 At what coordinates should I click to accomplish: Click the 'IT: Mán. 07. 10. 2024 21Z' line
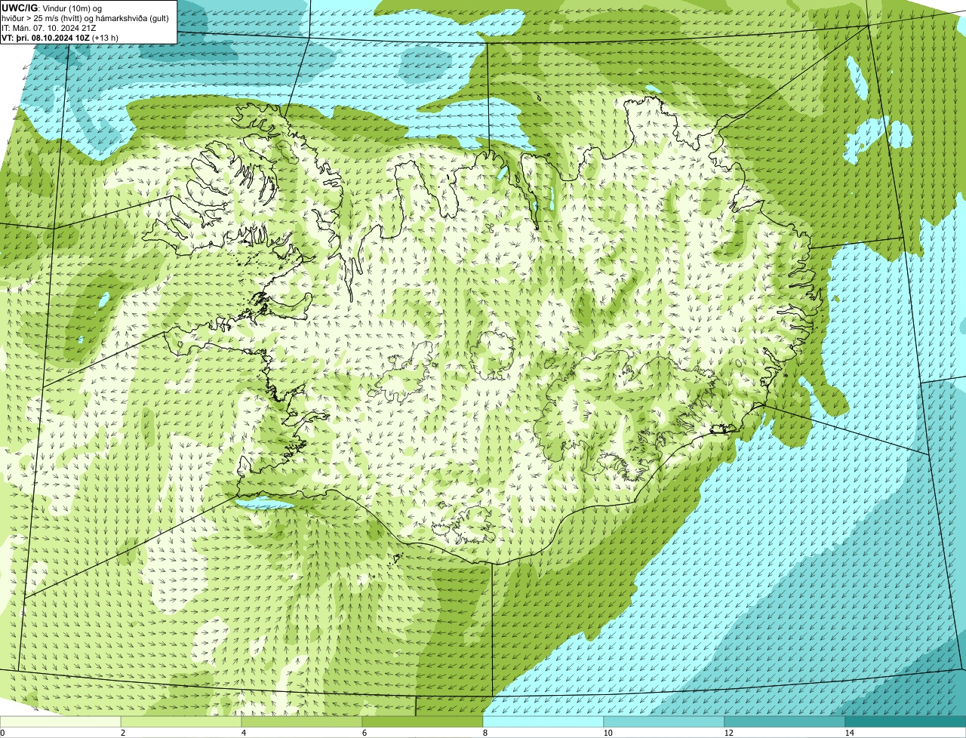(49, 27)
